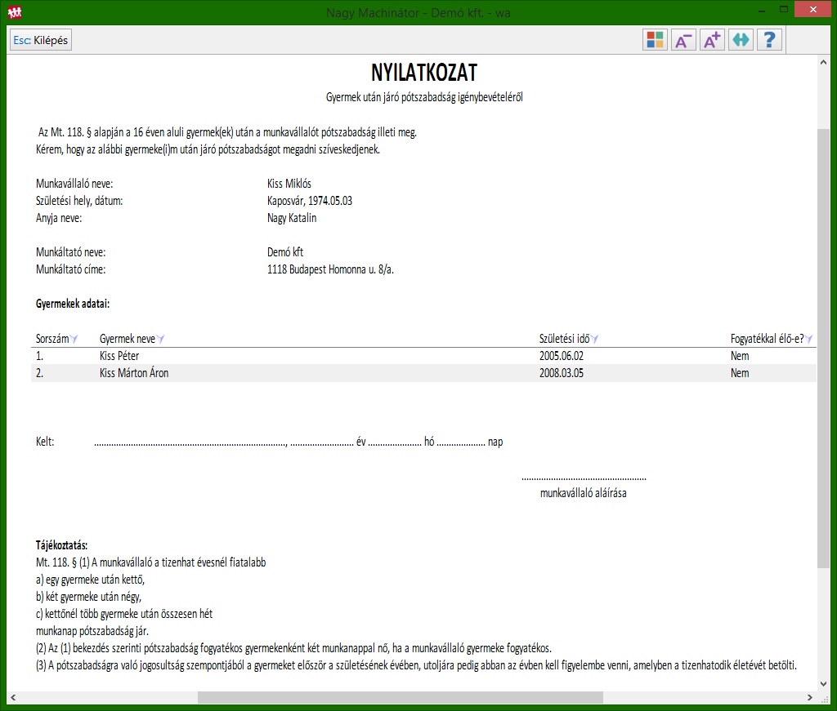
Task: Click Nem value in Kiss Péter row
Action: click(x=740, y=356)
